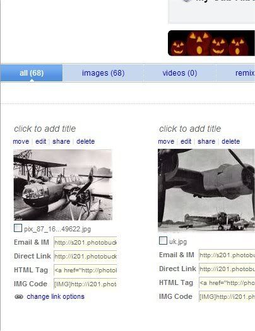Open the change link options link
This screenshot has height=331, width=255.
pyautogui.click(x=56, y=296)
